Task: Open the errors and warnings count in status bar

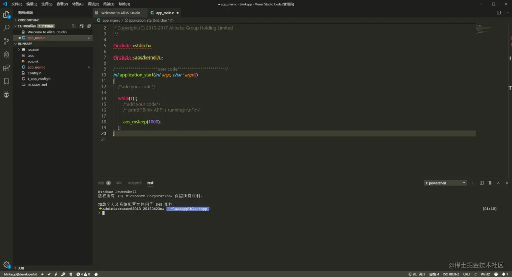Action: tap(83, 274)
